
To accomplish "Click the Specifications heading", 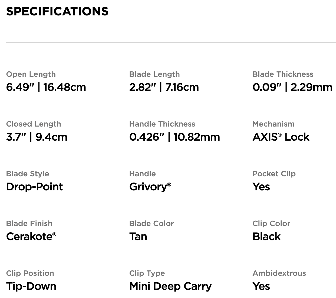I will tap(57, 11).
